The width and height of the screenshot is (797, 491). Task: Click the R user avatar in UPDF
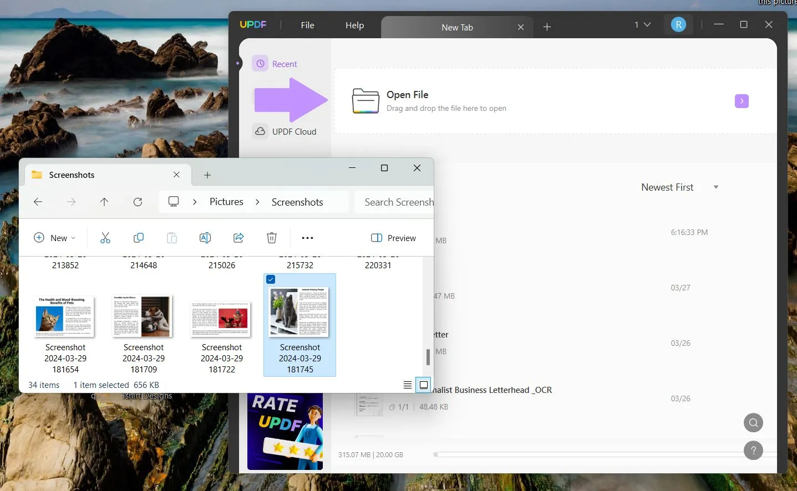pyautogui.click(x=678, y=25)
